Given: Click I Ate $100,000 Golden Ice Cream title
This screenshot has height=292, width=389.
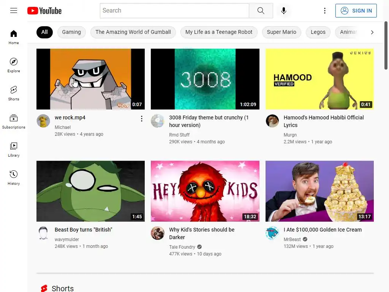Looking at the screenshot, I should pos(323,230).
